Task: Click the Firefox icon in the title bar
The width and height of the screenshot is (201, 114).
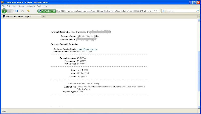Action: (2, 2)
